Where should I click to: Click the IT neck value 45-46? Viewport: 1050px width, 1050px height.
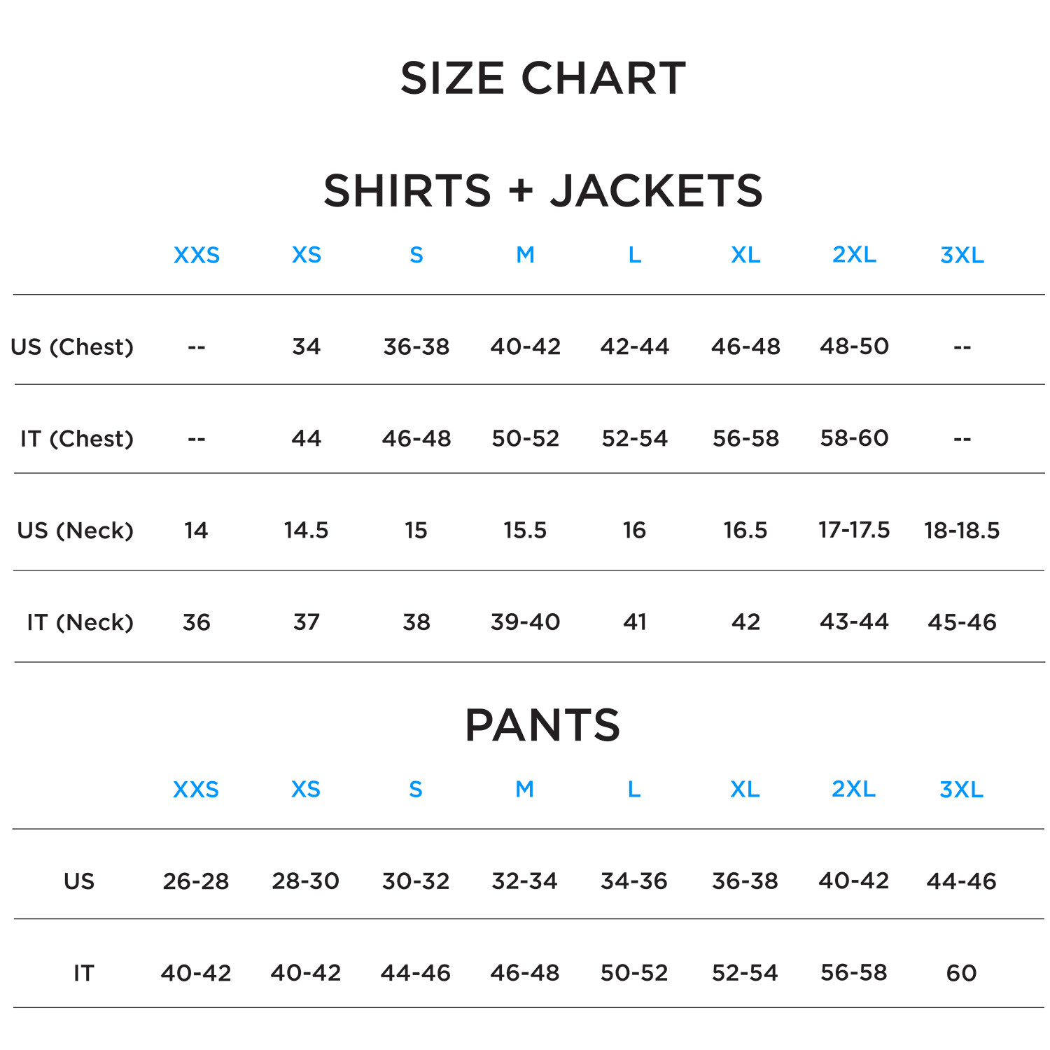962,622
